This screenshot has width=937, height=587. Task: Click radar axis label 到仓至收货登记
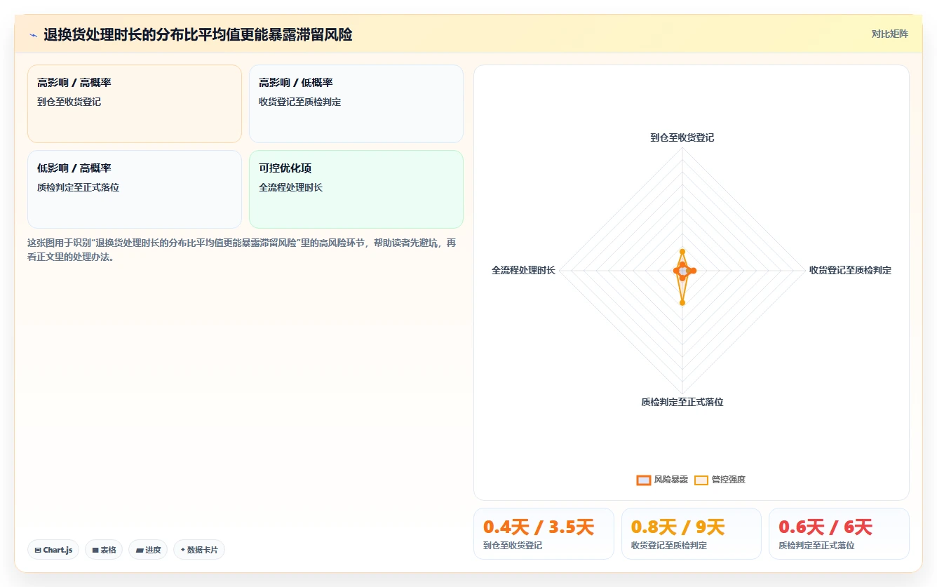[682, 137]
